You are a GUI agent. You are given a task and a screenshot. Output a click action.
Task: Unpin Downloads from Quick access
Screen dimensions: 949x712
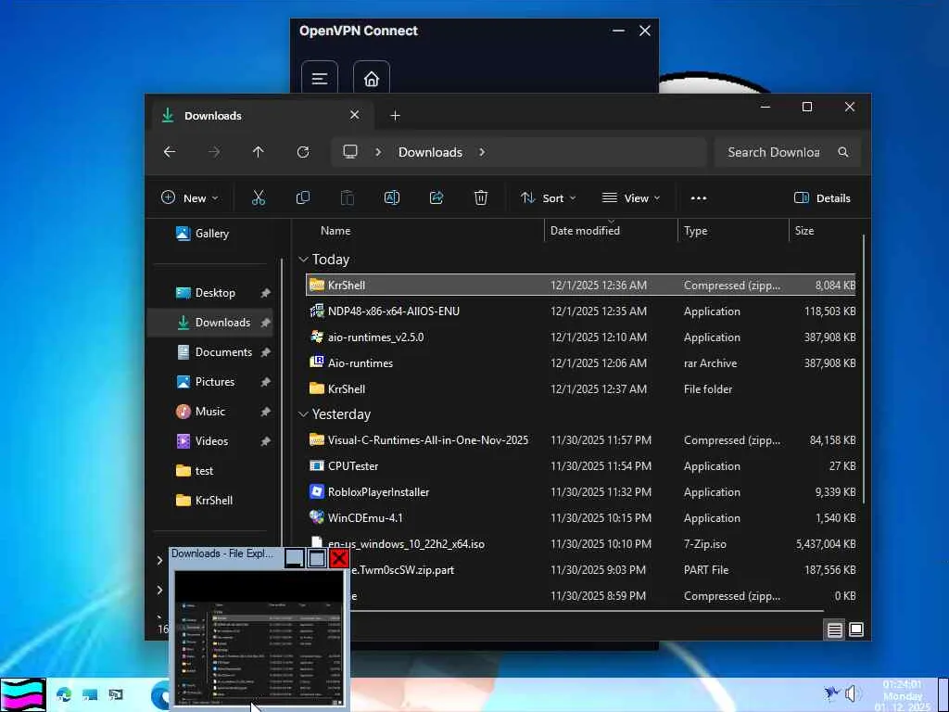pos(265,323)
